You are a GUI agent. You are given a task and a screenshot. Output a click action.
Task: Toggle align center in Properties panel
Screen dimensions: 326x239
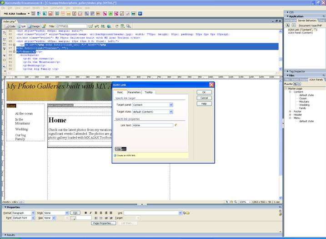101,213
